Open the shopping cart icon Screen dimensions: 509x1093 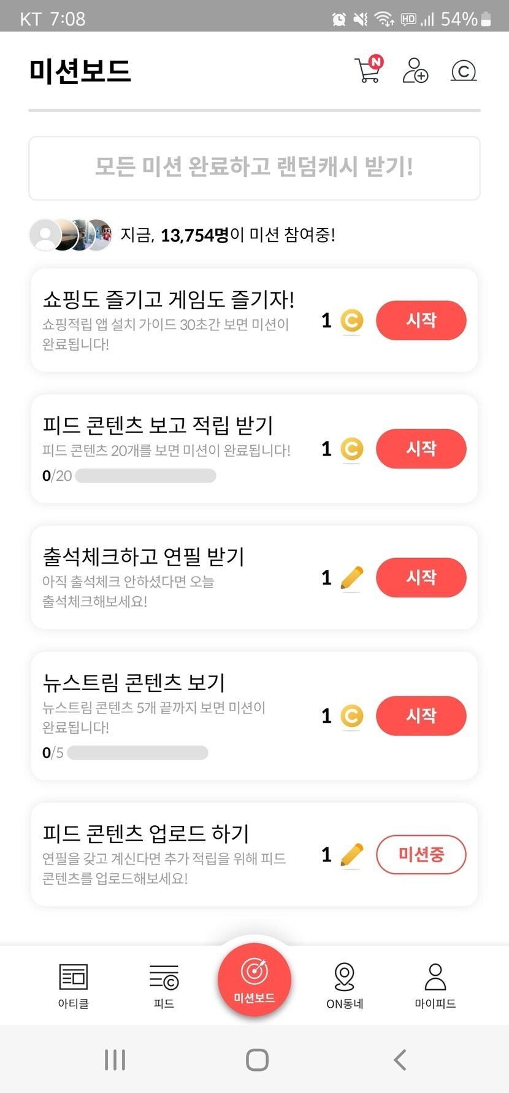tap(368, 71)
